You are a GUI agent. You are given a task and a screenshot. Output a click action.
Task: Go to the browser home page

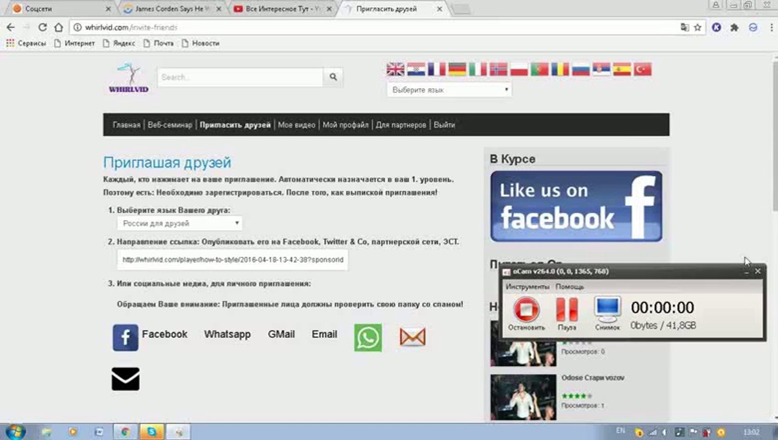pos(59,28)
